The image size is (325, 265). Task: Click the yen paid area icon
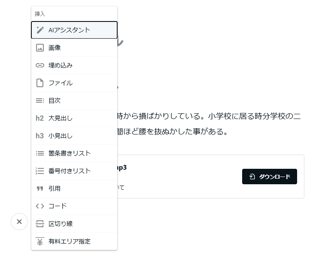coord(40,241)
